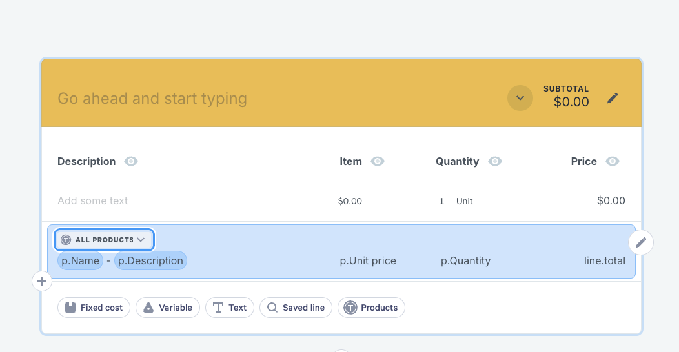Viewport: 679px width, 352px height.
Task: Click the $0.00 item price field
Action: tap(350, 201)
